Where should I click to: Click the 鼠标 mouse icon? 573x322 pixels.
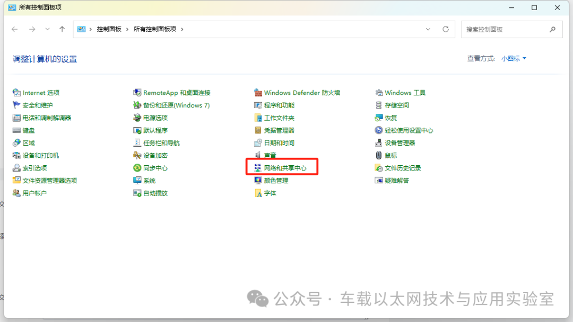coord(379,155)
